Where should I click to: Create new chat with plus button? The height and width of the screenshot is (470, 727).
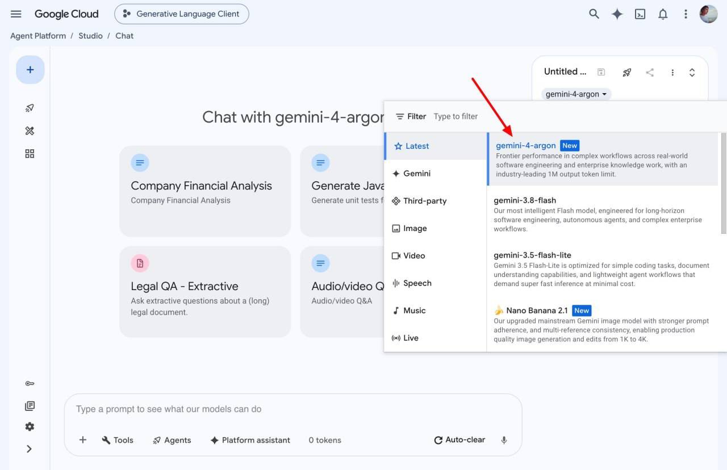click(x=30, y=70)
